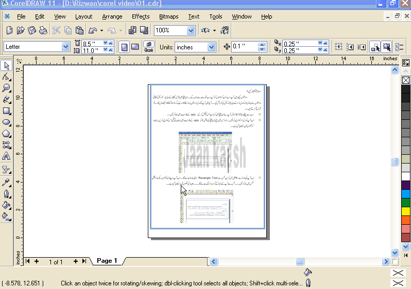Add page after using right plus
The height and width of the screenshot is (289, 411).
[76, 261]
